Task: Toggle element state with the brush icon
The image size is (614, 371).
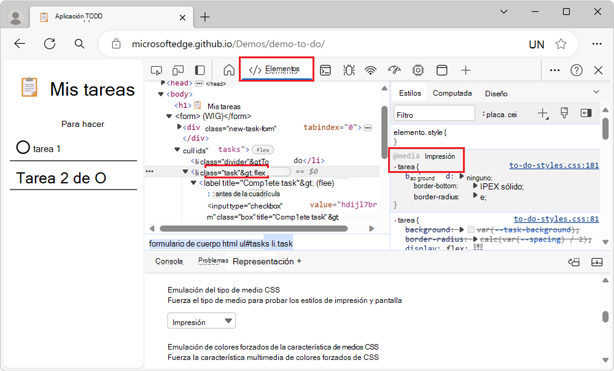Action: click(564, 113)
